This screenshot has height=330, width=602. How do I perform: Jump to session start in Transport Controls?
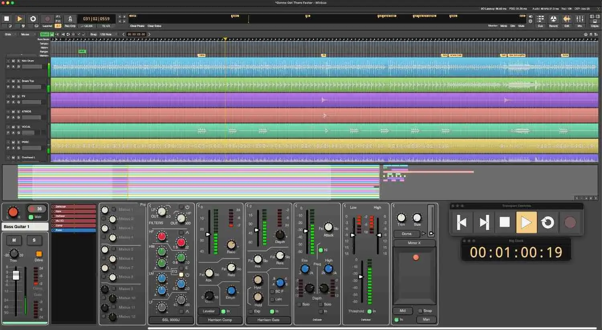[x=462, y=222]
